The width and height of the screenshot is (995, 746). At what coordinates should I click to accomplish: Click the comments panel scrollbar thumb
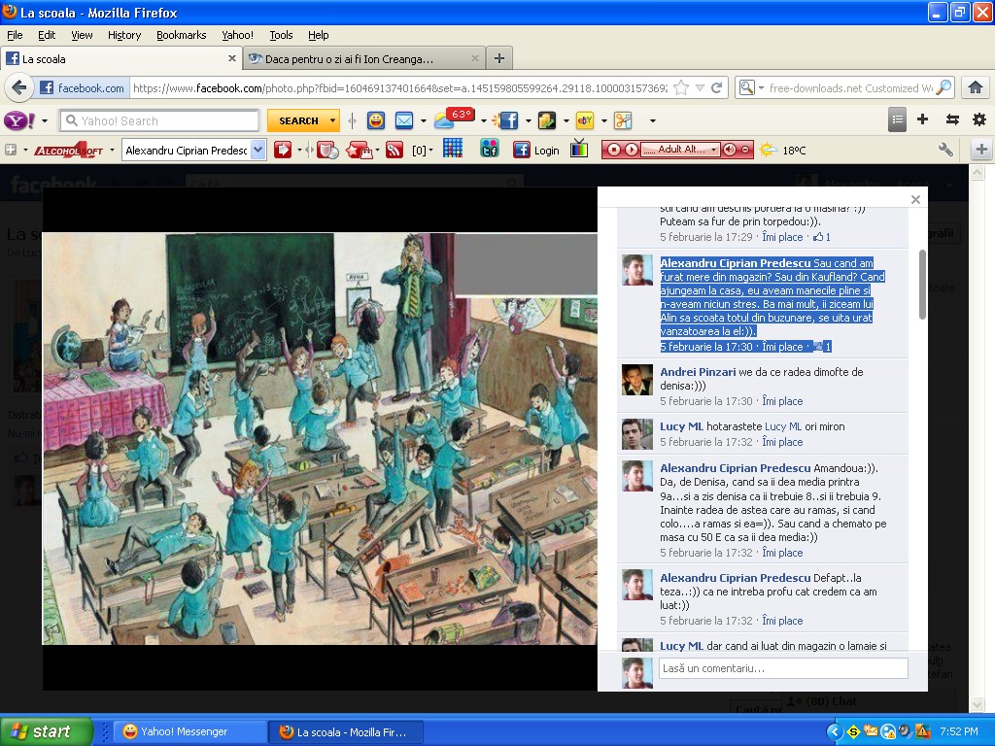922,285
